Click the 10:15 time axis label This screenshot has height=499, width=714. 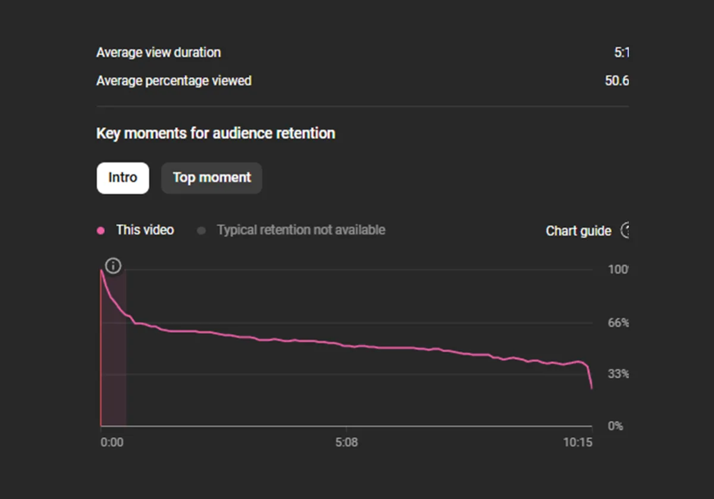pos(578,442)
